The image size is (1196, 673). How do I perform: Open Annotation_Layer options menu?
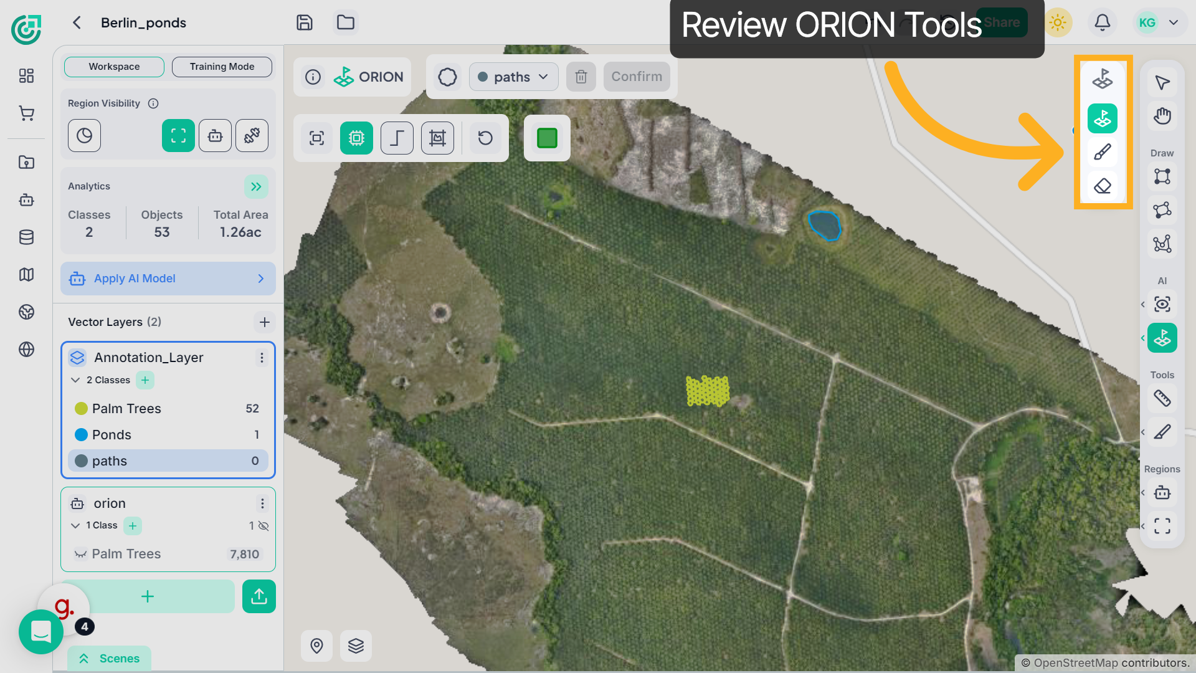pos(262,358)
